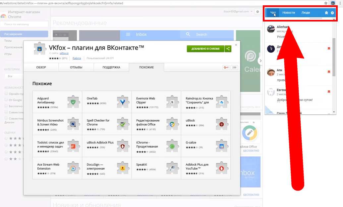
Task: Tick the Бесплатно filter checkbox
Action: pyautogui.click(x=6, y=106)
